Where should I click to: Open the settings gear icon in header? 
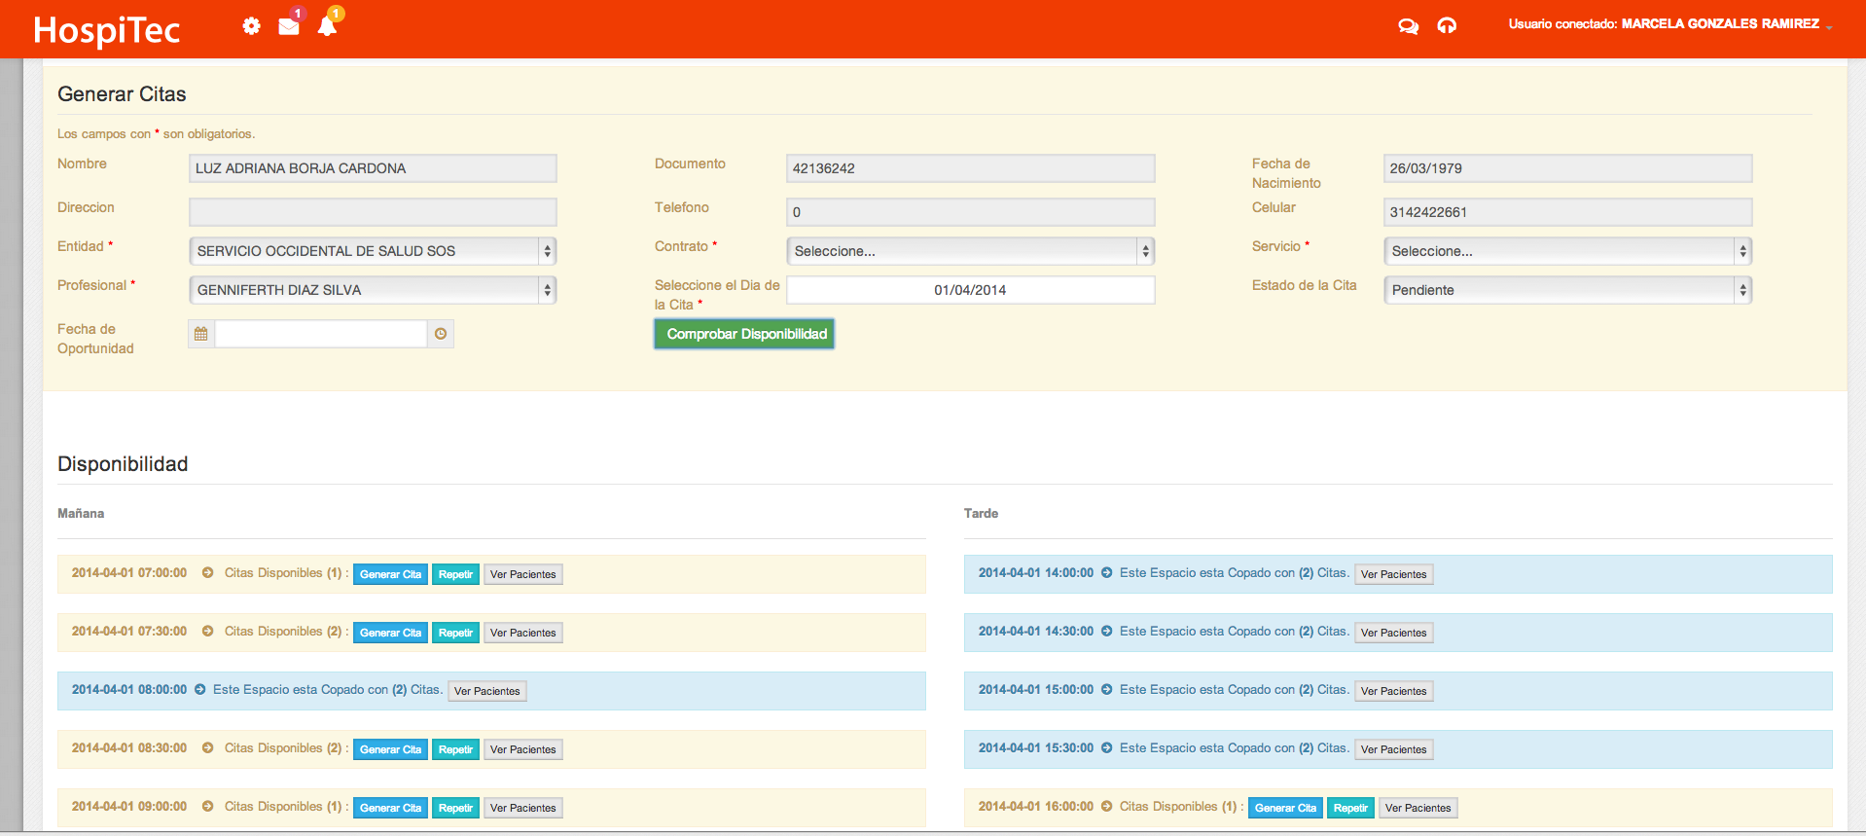click(251, 26)
